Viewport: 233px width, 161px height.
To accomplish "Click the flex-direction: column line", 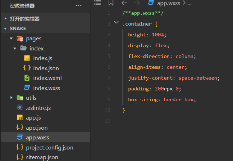I will click(x=162, y=56).
